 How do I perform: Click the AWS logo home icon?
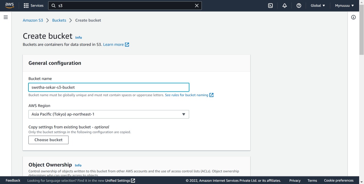9,5
